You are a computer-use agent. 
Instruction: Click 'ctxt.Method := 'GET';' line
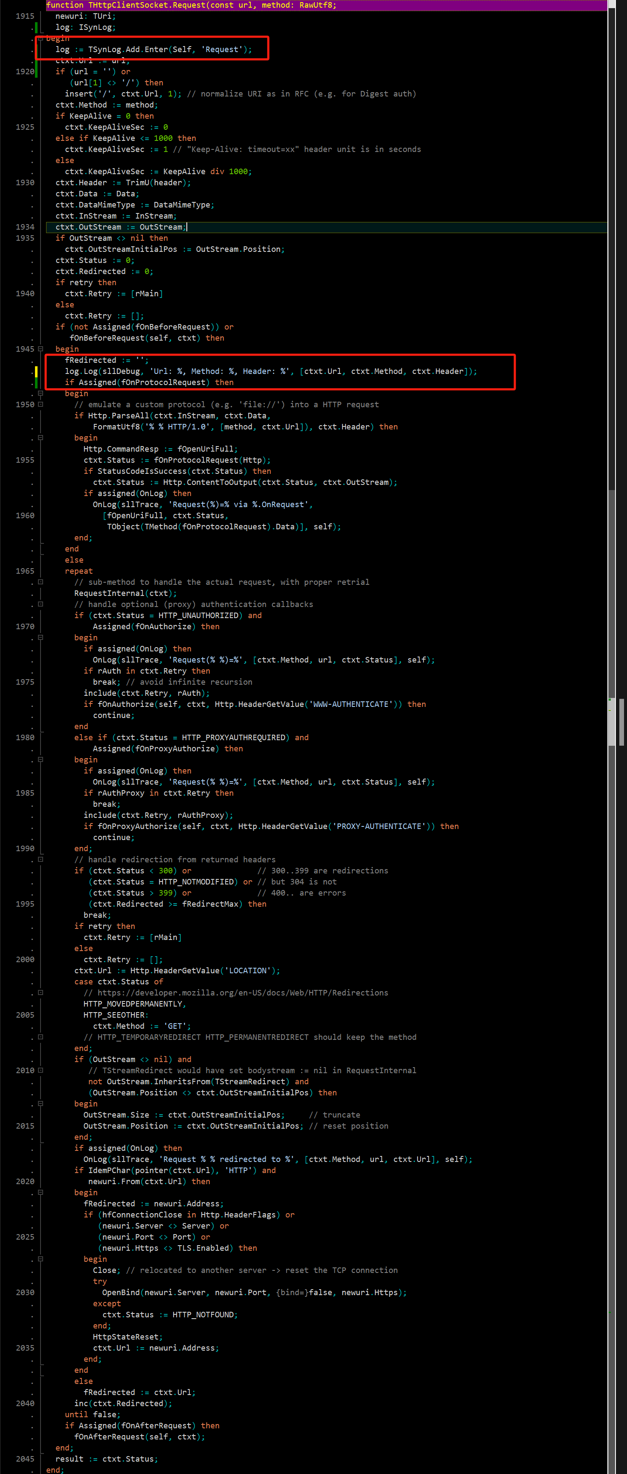[142, 1027]
